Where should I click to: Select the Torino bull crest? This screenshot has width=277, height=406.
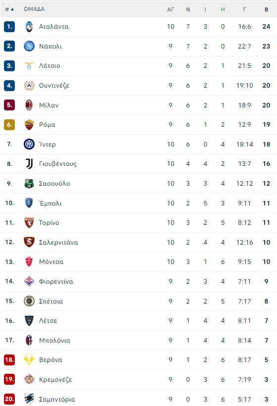[29, 223]
